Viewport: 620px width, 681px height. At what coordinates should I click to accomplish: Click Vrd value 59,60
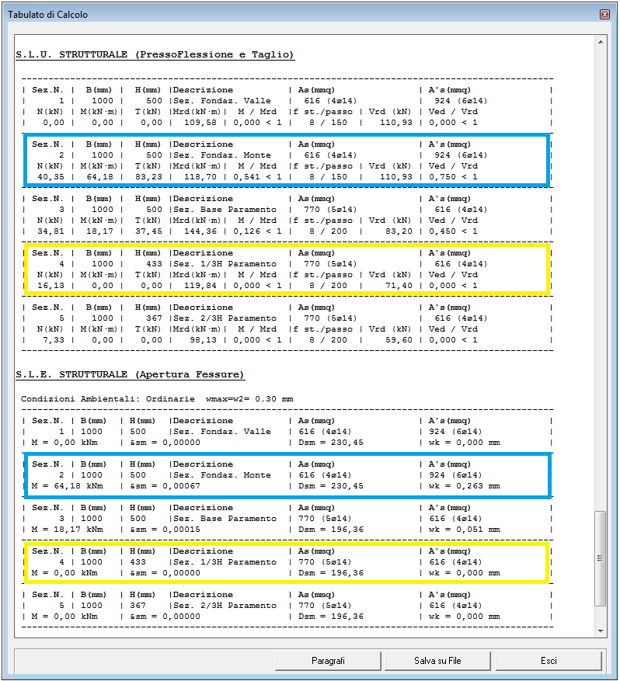tap(399, 339)
